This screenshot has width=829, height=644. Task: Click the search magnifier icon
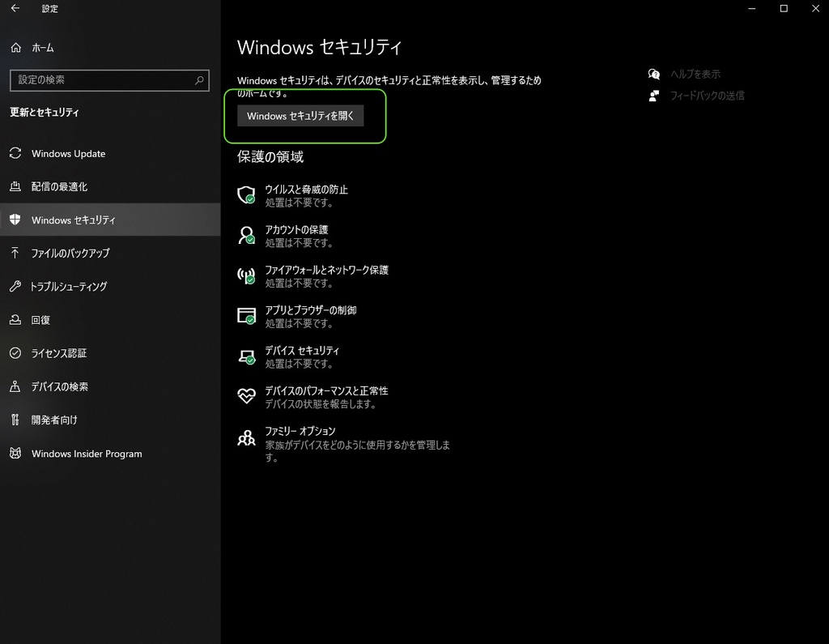pyautogui.click(x=199, y=80)
